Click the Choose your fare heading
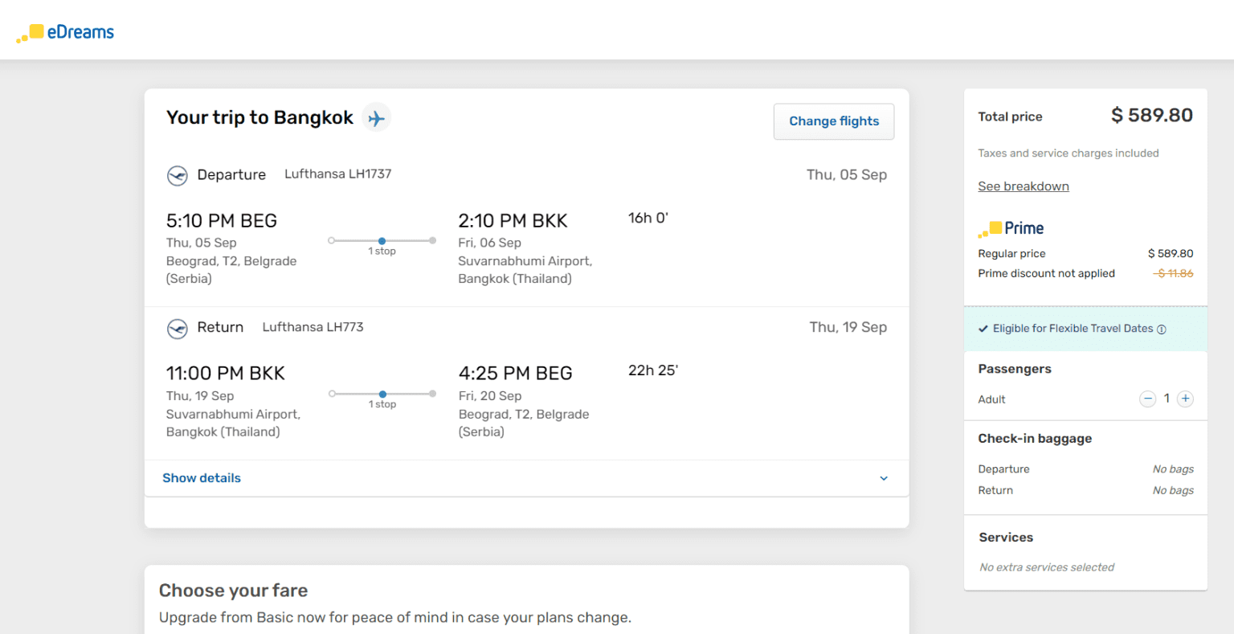The width and height of the screenshot is (1234, 634). point(234,591)
